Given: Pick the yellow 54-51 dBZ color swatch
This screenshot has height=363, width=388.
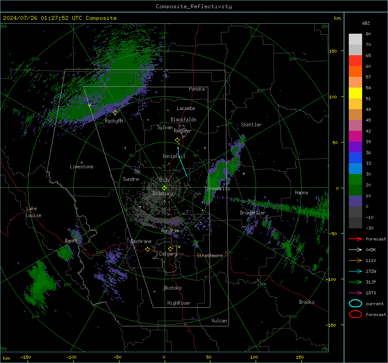Looking at the screenshot, I should tap(355, 93).
